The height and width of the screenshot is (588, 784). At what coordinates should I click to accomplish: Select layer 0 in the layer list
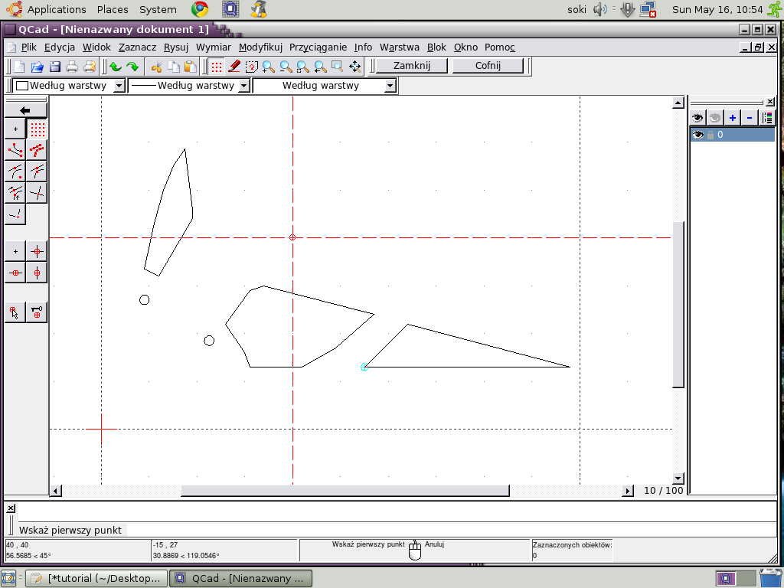coord(733,135)
